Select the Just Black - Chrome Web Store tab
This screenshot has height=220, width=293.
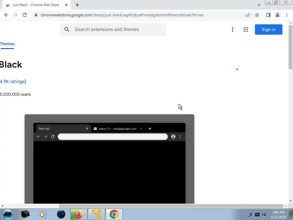tap(35, 5)
